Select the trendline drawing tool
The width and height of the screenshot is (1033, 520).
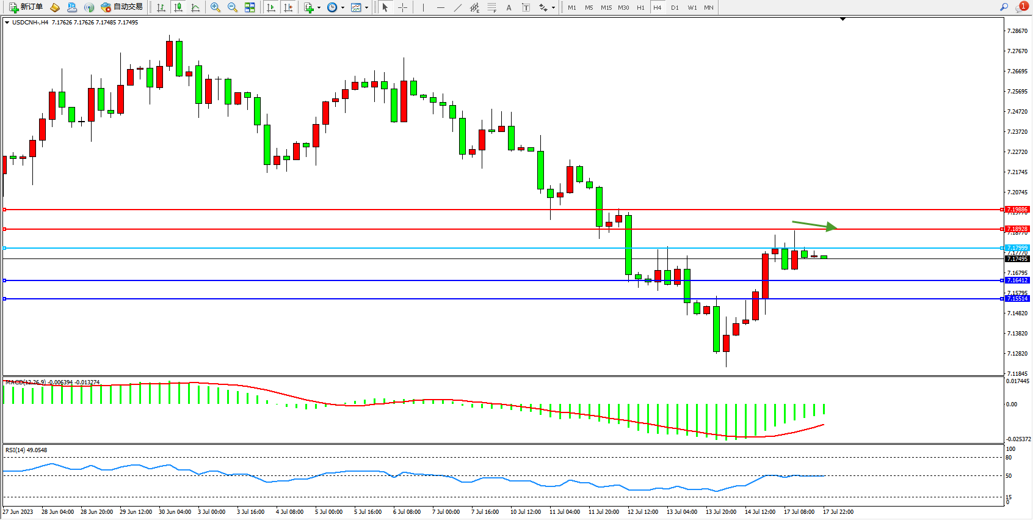[x=458, y=7]
